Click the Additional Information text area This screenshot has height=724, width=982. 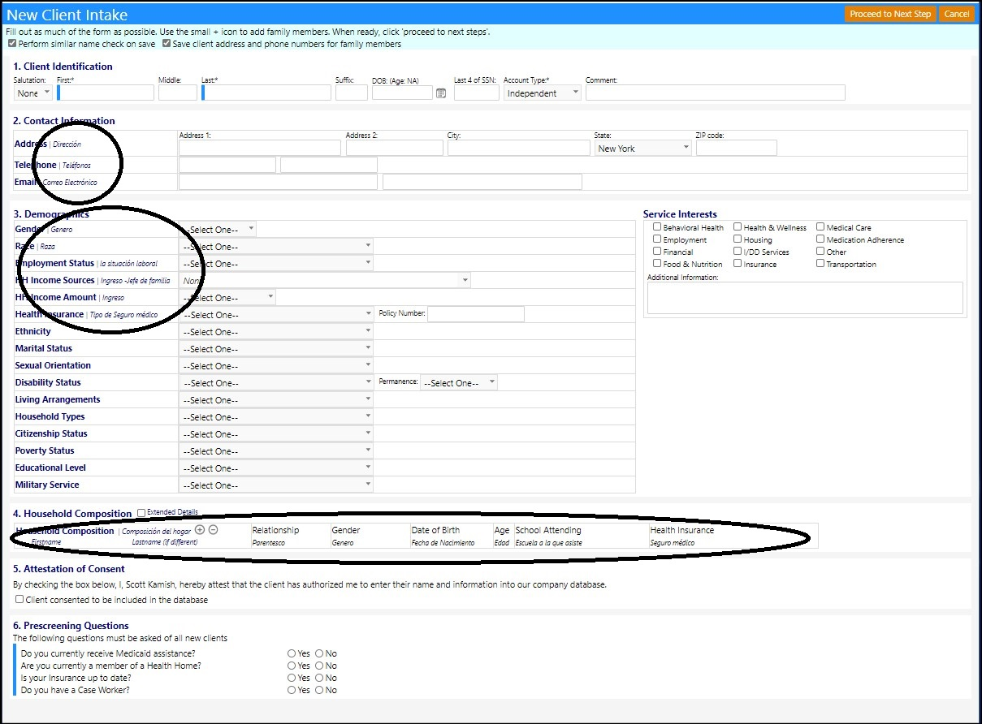[805, 298]
